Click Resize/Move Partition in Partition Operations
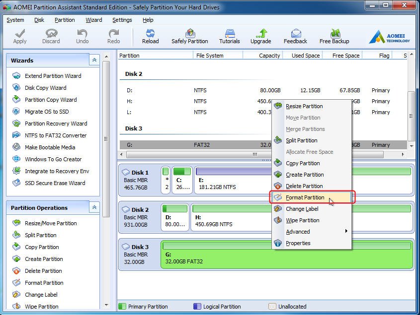Image resolution: width=420 pixels, height=315 pixels. pos(44,223)
